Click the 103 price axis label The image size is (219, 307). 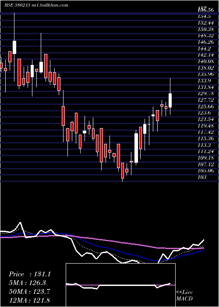[x=202, y=177]
